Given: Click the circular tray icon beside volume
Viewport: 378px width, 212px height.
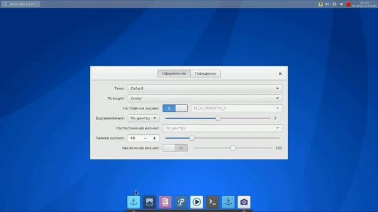Looking at the screenshot, I should pyautogui.click(x=334, y=4).
